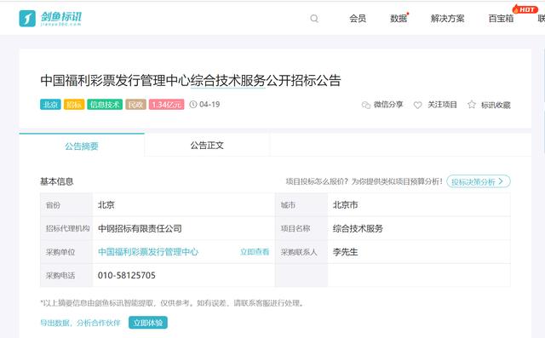Click the 导出数据, 分析合作伙伴 link
The height and width of the screenshot is (338, 545).
coord(80,323)
